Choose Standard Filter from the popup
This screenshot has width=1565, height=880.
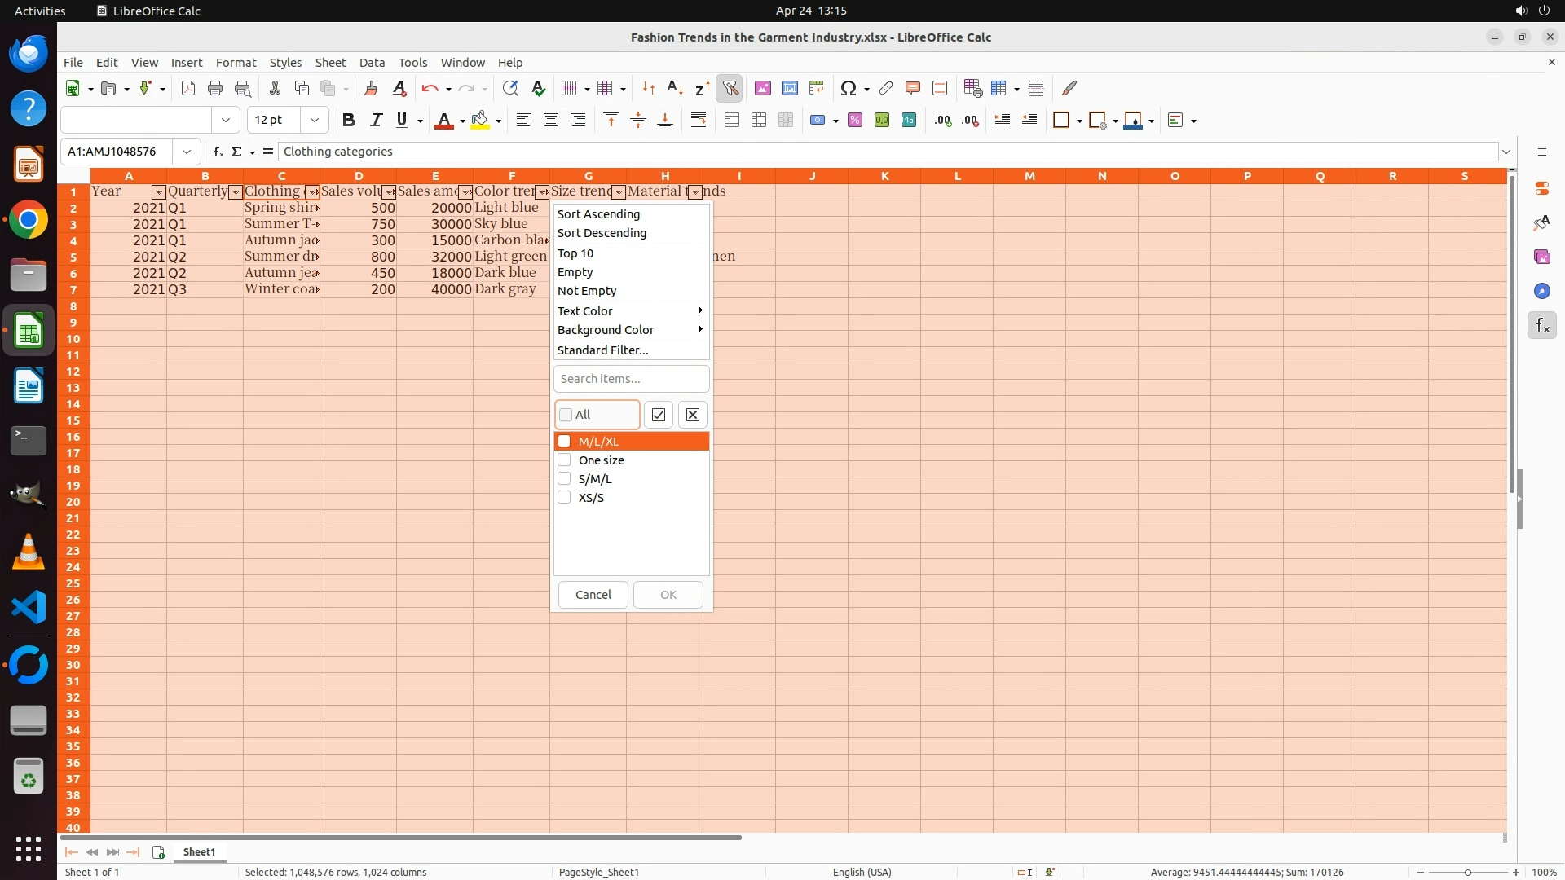point(602,350)
